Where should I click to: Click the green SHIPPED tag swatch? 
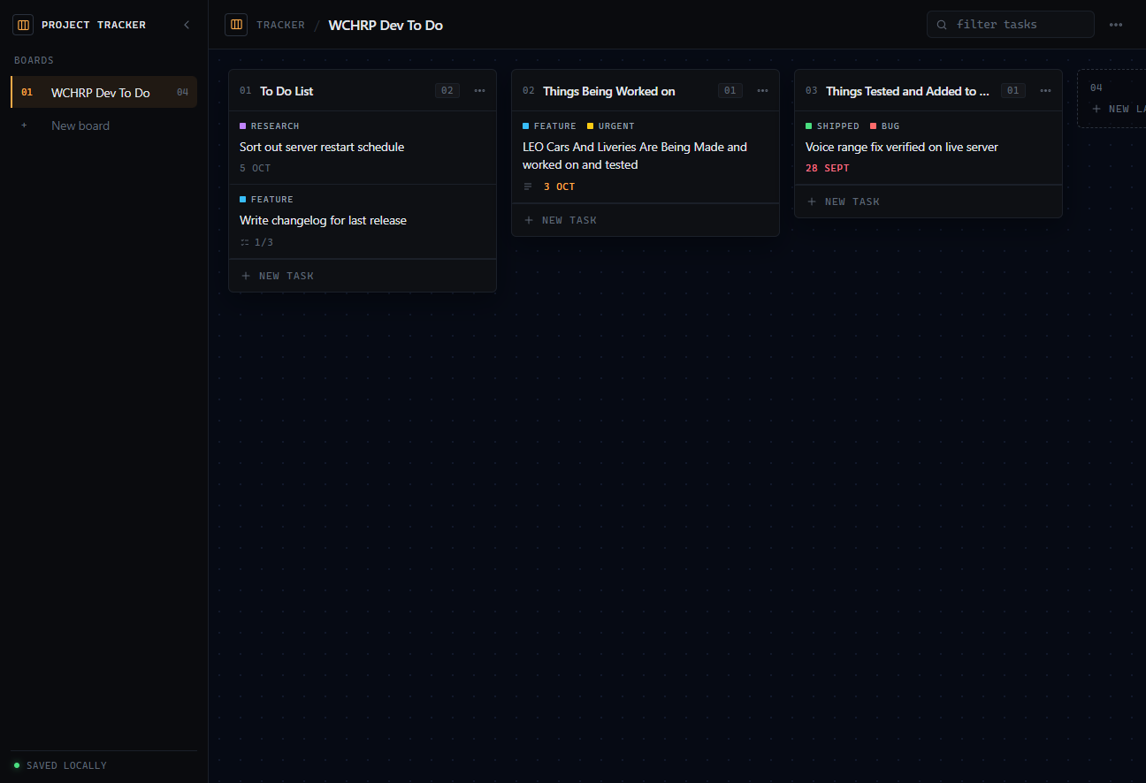(809, 126)
